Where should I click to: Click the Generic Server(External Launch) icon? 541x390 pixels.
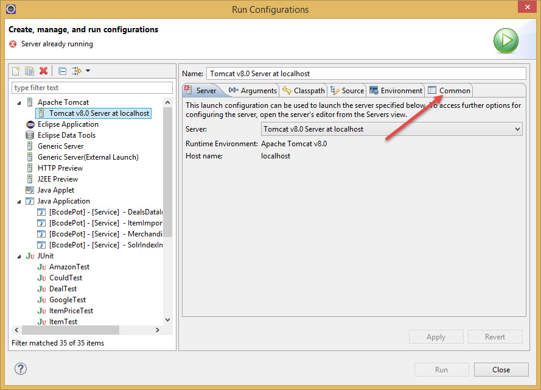tap(30, 157)
